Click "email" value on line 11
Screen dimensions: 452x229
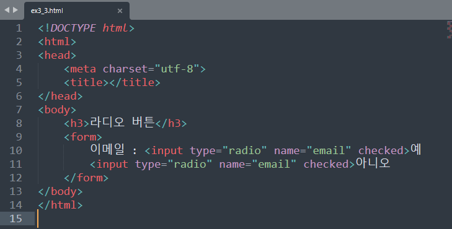(274, 164)
